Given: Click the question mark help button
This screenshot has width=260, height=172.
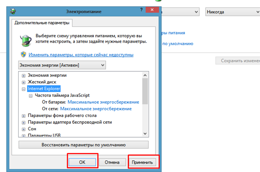Looking at the screenshot, I should tap(141, 10).
